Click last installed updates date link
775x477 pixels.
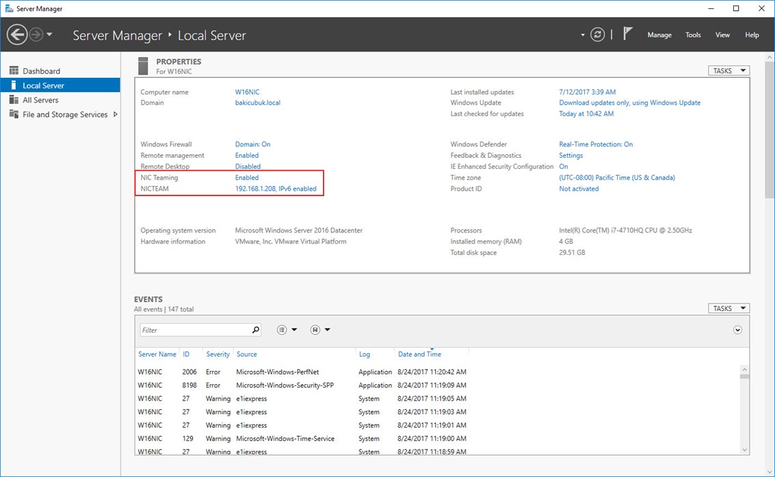coord(587,92)
